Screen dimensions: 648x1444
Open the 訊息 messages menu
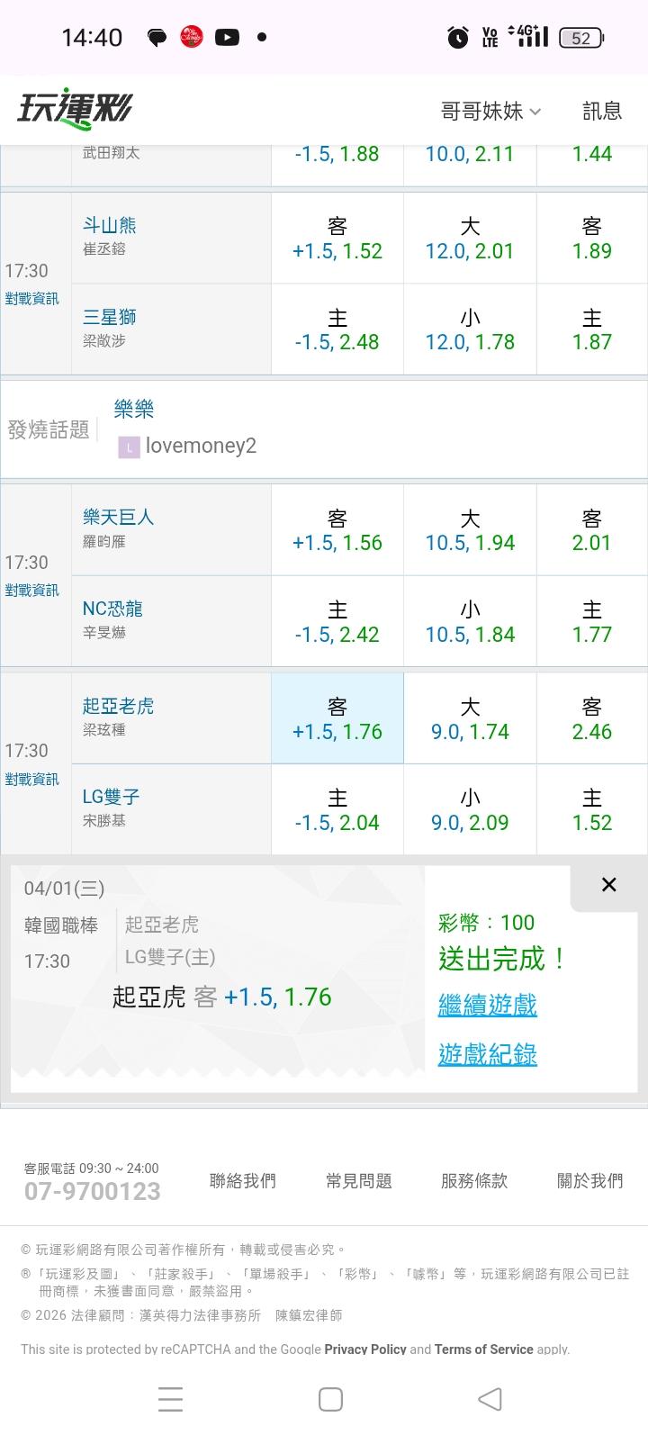[x=602, y=111]
